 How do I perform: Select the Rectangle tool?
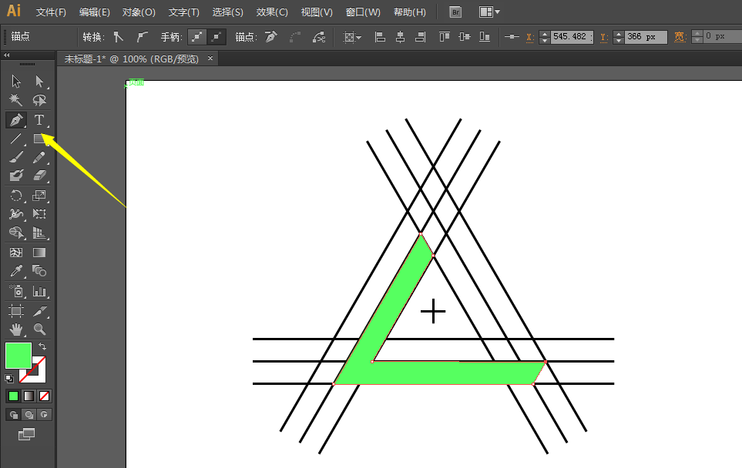coord(39,139)
